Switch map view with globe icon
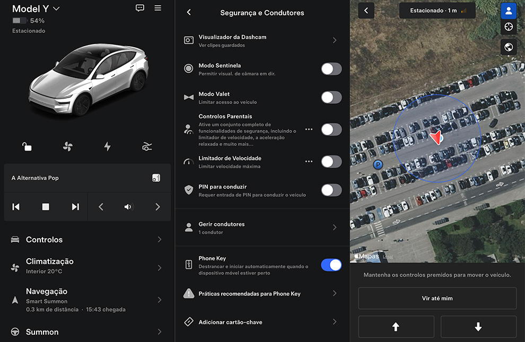 [508, 47]
